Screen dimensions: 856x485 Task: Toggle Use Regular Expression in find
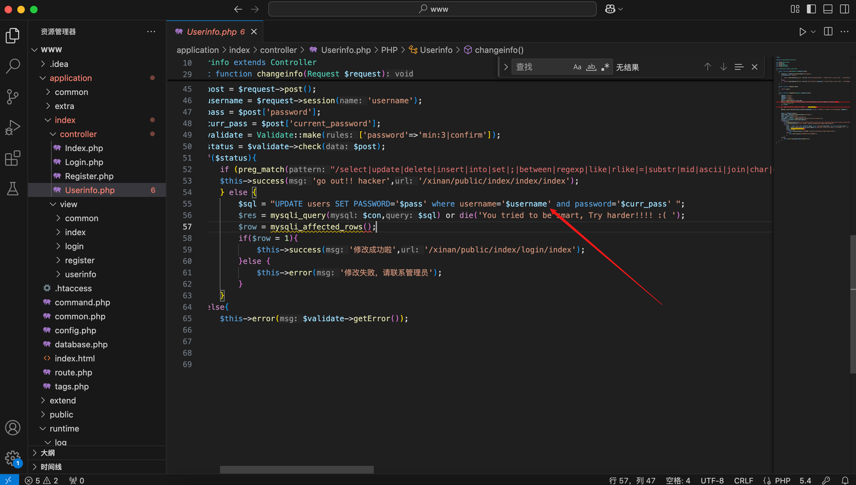(x=605, y=67)
